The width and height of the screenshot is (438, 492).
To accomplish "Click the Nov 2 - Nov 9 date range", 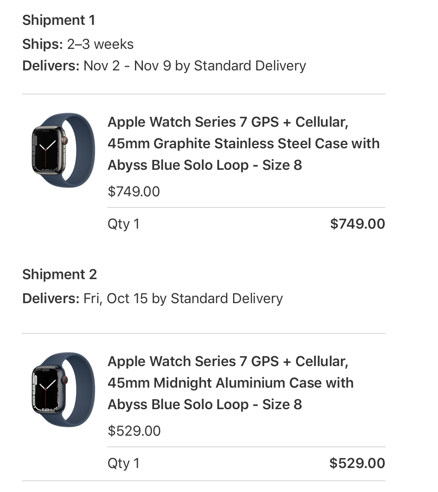I will (127, 66).
